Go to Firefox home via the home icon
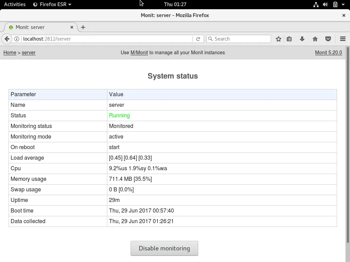Viewport: 350px width, 262px height. pyautogui.click(x=315, y=39)
